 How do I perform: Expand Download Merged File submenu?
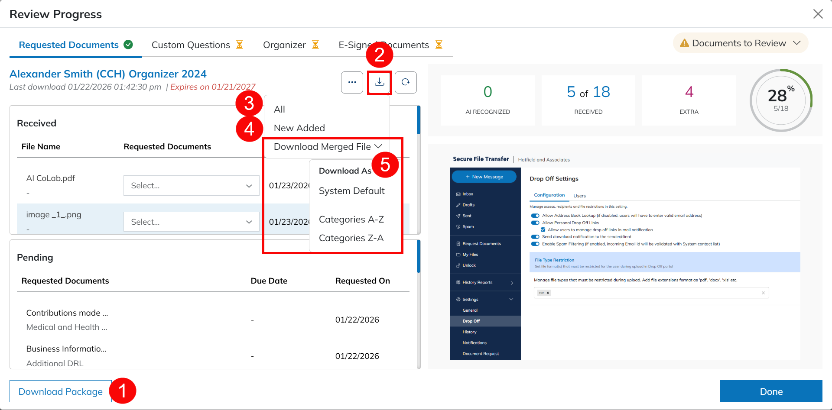point(328,147)
